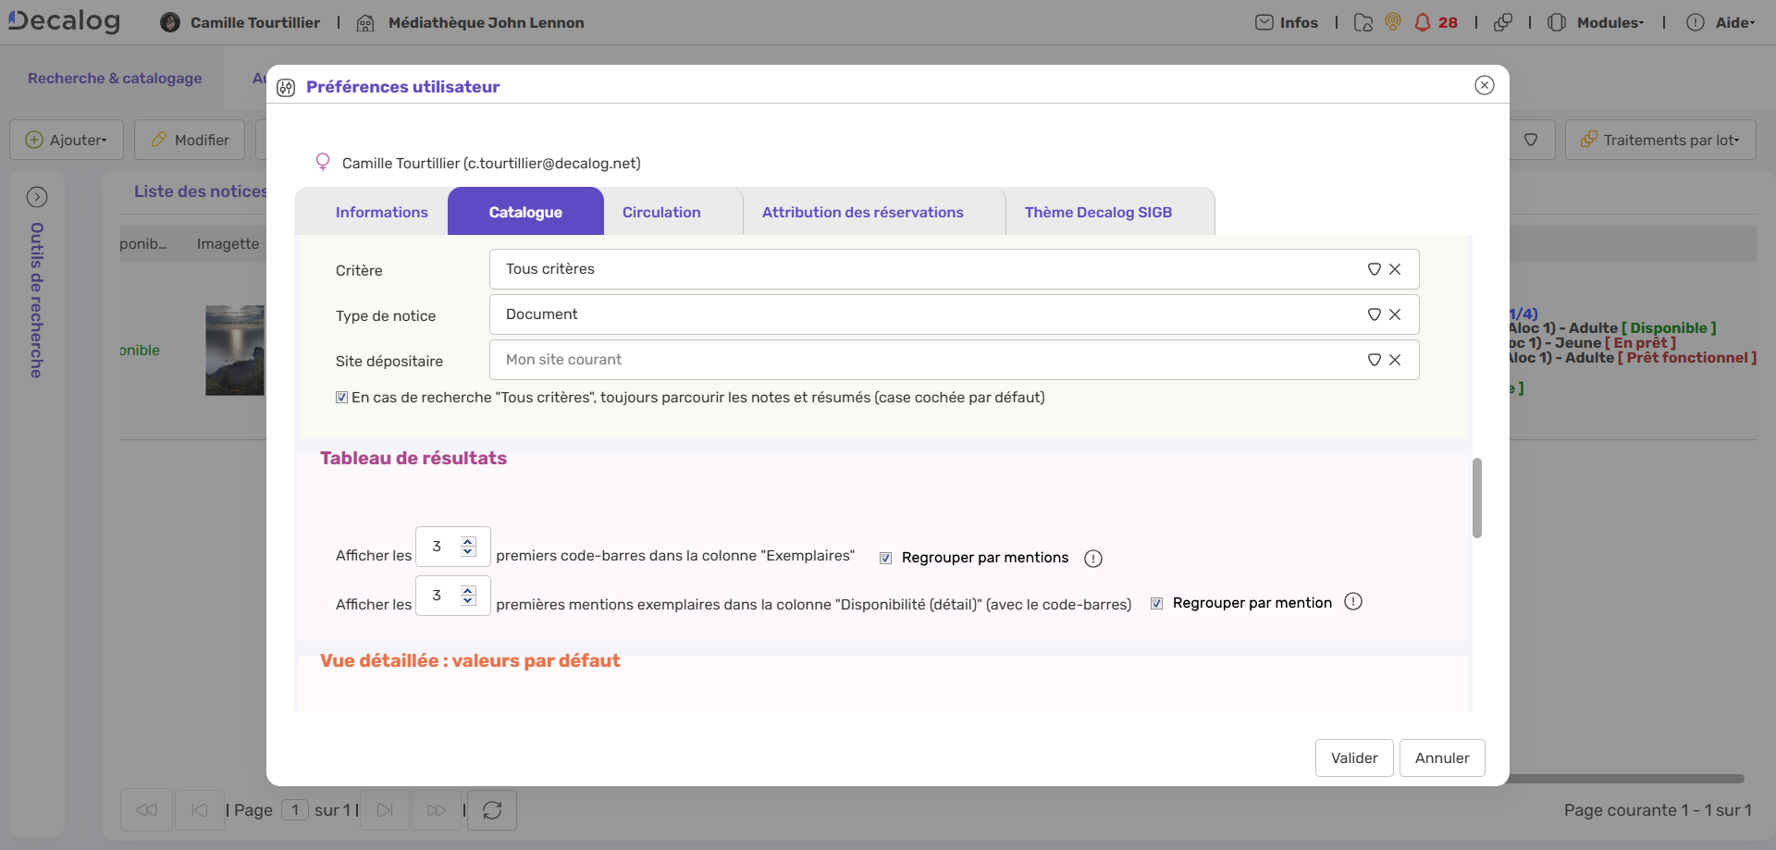1776x850 pixels.
Task: Refresh the notices list with the reload icon
Action: (x=491, y=809)
